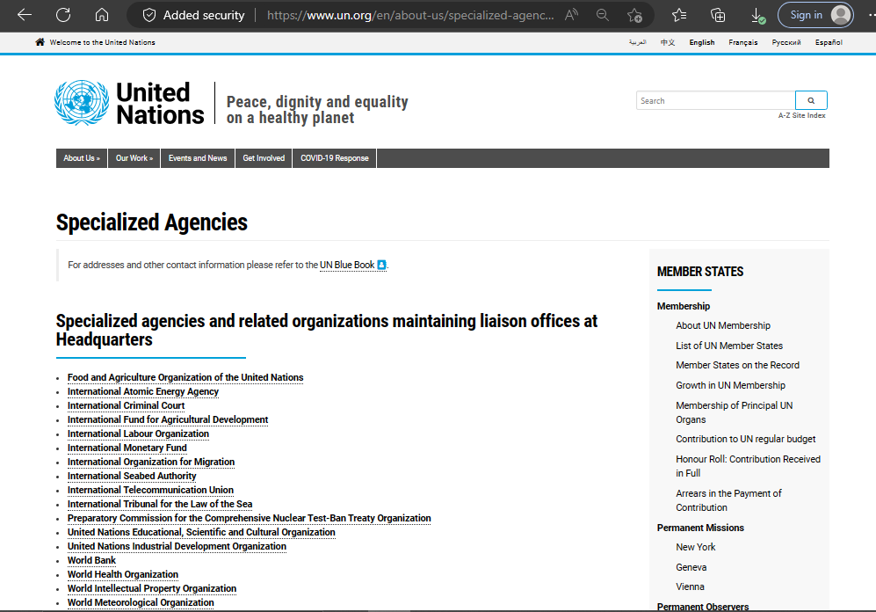Open the Favorites list icon
The image size is (876, 612).
coord(679,15)
